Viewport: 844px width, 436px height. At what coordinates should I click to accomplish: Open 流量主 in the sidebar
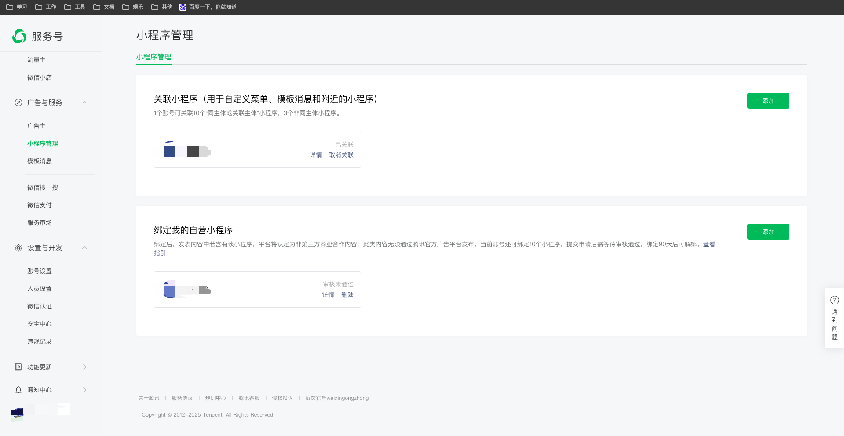click(x=37, y=60)
